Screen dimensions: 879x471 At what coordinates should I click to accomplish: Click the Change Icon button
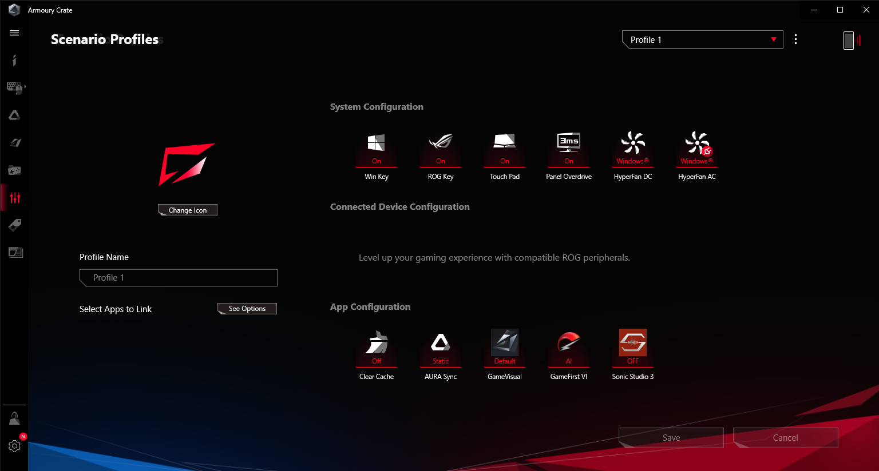pos(188,210)
